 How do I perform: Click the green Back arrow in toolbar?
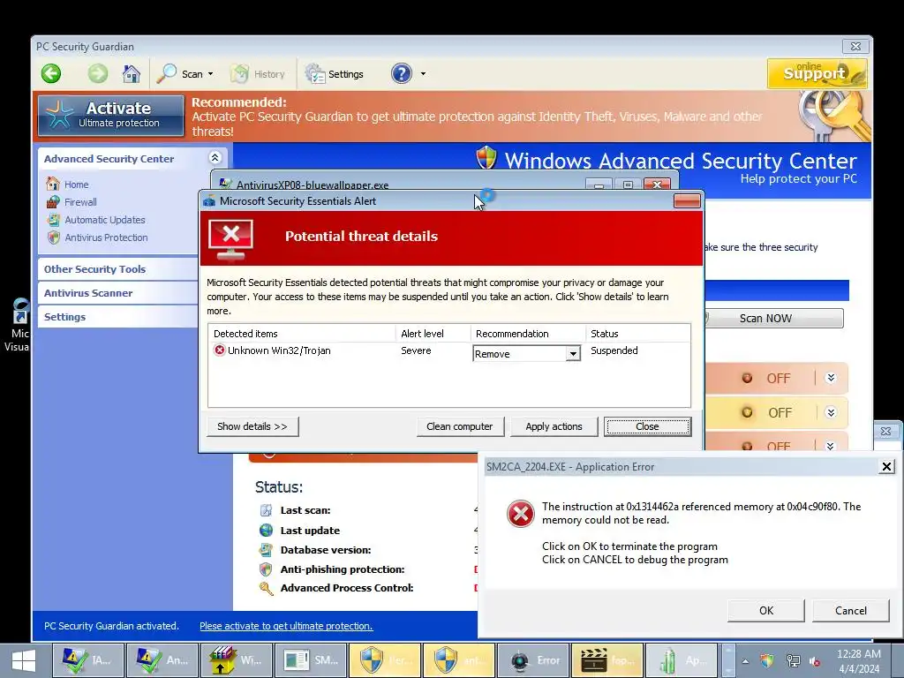(50, 74)
